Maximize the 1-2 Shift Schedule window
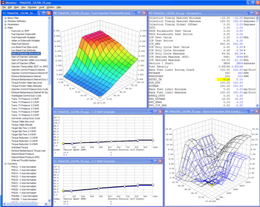Screen dimensions: 260x207 [156, 112]
